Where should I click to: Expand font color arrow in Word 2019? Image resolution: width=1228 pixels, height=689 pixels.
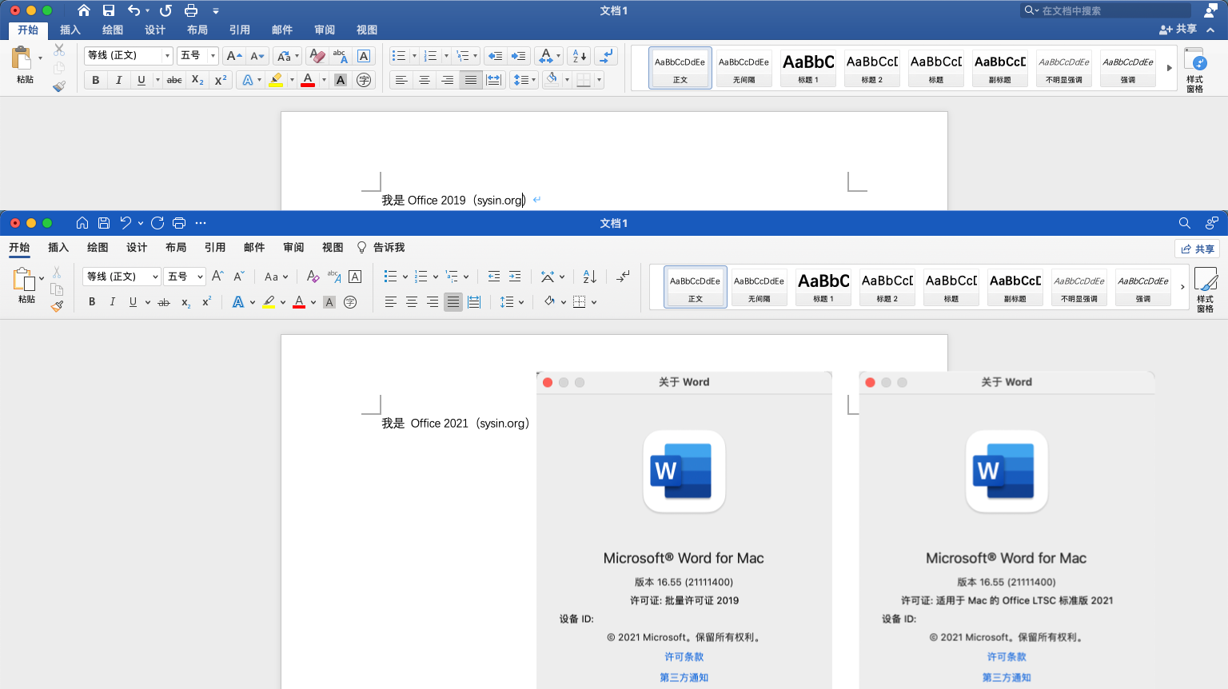point(324,80)
